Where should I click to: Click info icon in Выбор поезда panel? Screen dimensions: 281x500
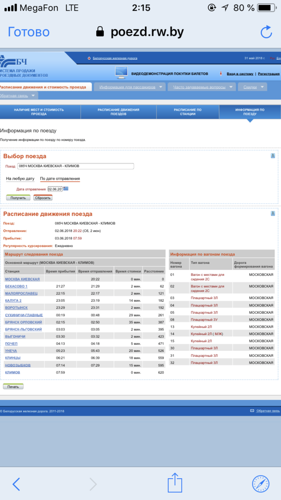(x=273, y=156)
